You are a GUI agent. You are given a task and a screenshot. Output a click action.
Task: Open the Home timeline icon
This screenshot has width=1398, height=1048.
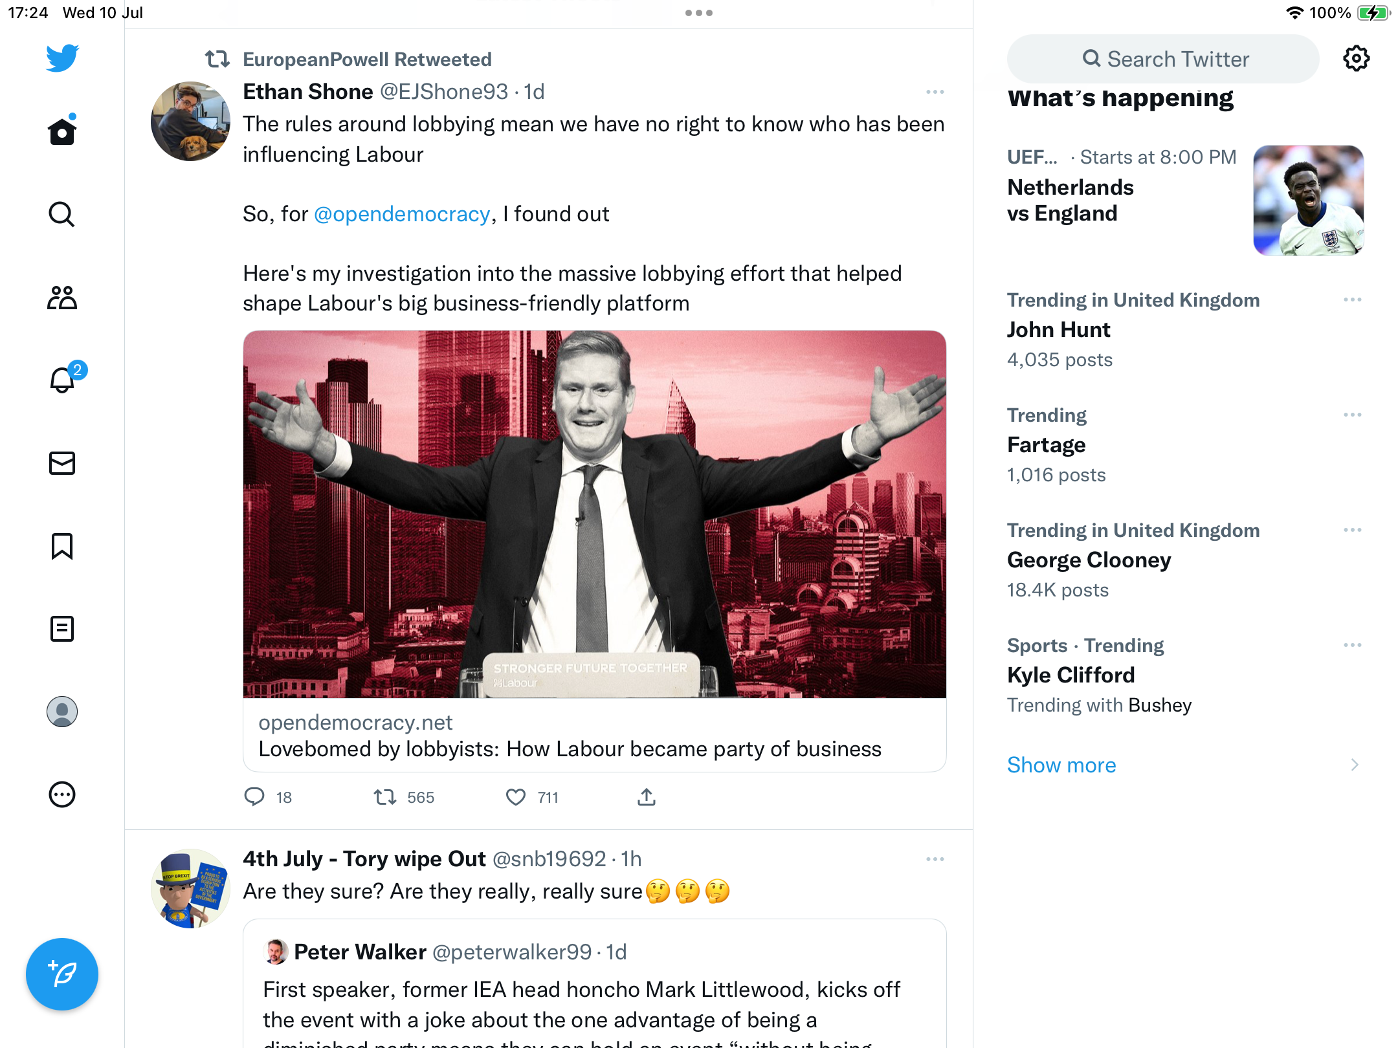[62, 131]
